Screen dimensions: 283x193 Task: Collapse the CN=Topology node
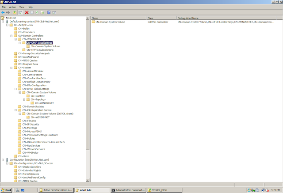pos(24,99)
